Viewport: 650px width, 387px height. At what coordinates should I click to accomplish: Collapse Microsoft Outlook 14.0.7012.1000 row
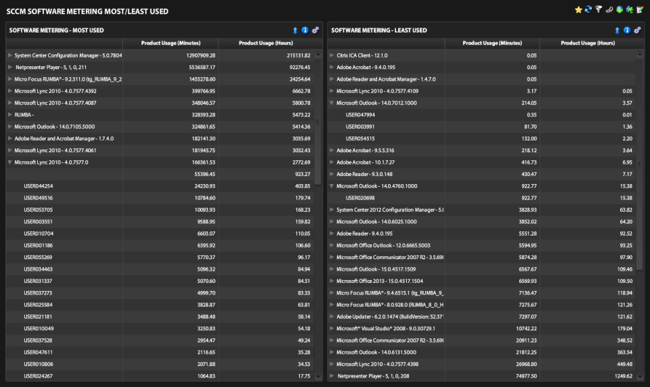click(x=332, y=103)
